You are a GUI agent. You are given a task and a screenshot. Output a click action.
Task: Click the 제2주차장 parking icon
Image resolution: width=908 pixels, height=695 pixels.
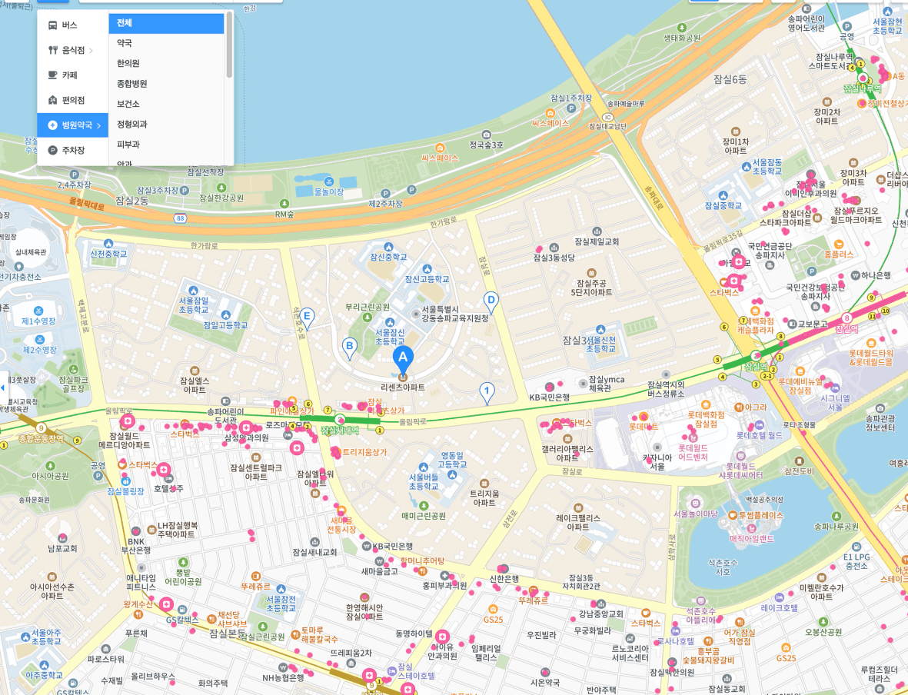tap(386, 194)
